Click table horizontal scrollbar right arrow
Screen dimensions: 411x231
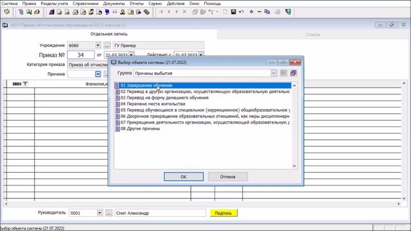tap(399, 203)
